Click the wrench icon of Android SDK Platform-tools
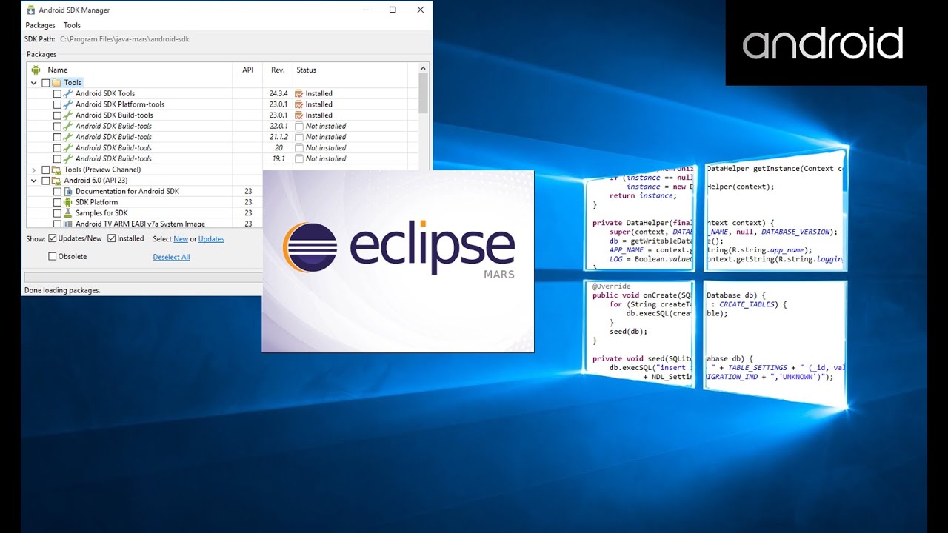 click(68, 104)
